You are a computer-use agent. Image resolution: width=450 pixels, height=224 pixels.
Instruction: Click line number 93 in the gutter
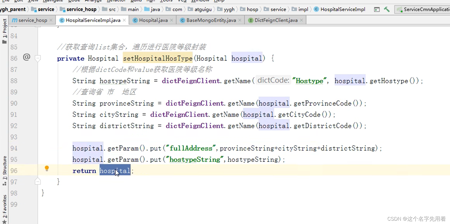point(14,137)
